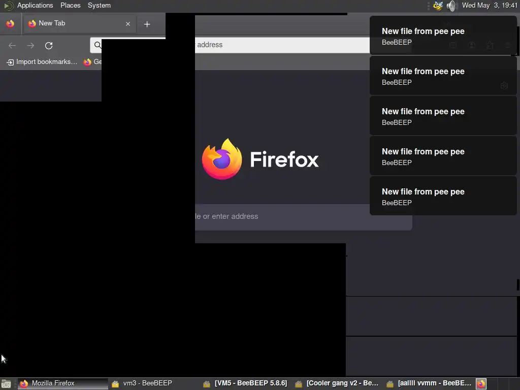Switch to aallll vvmm BeeBEEP taskbar window

[430, 384]
